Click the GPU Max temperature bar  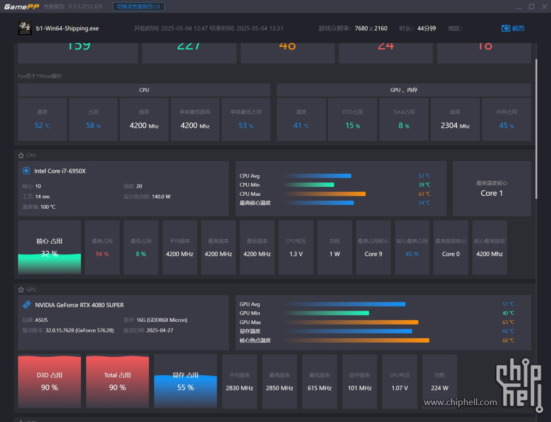pyautogui.click(x=351, y=322)
